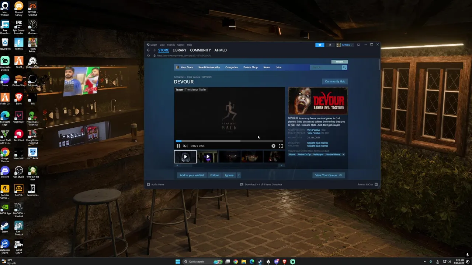Open the Labs store link
The width and height of the screenshot is (472, 265).
(x=278, y=67)
